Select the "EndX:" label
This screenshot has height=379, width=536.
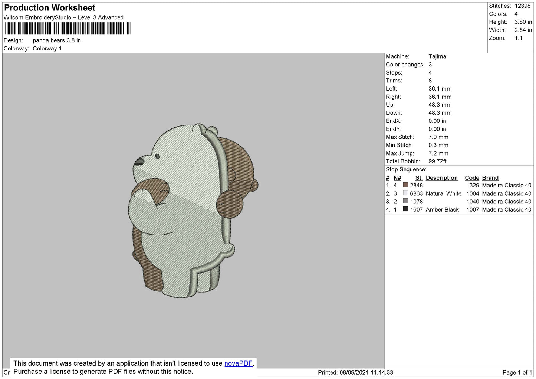[x=393, y=121]
